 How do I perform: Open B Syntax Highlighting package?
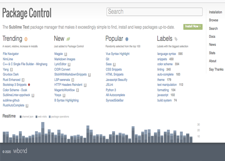(66, 100)
